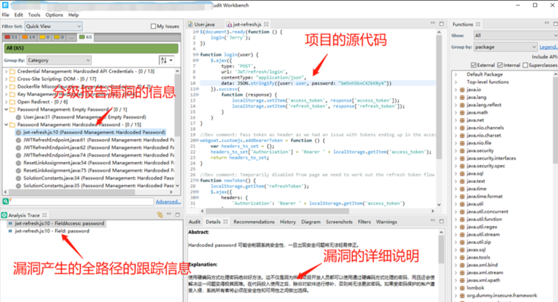Open the Screenshots tab
This screenshot has width=558, height=302.
point(339,222)
